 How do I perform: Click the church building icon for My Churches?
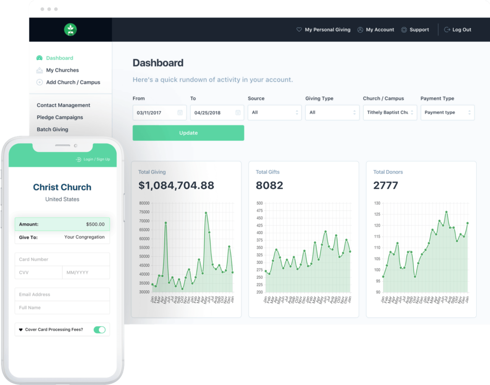pyautogui.click(x=40, y=70)
